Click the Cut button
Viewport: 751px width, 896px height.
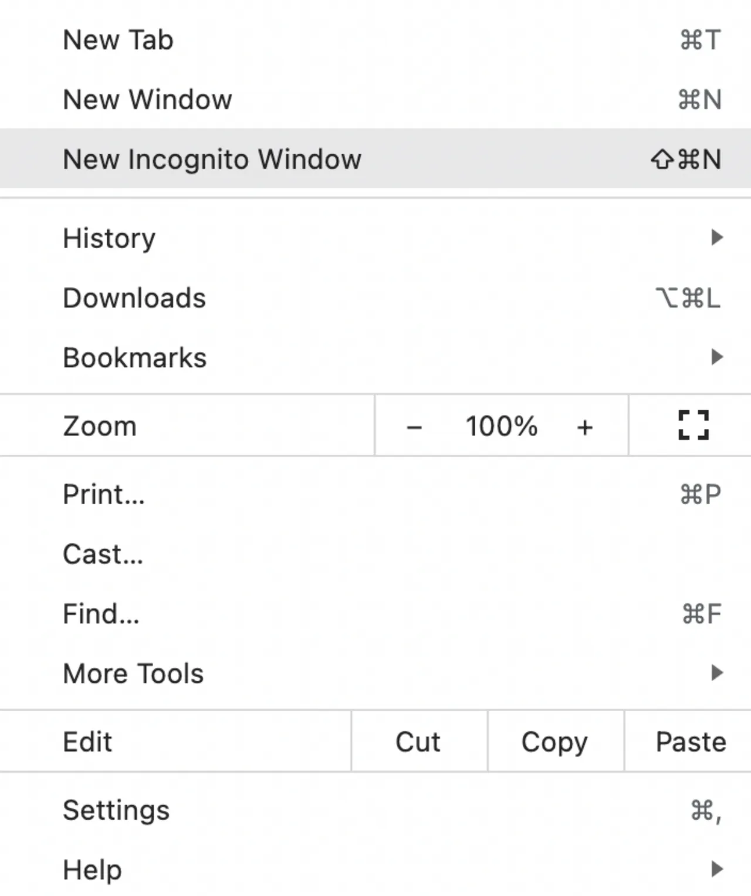(x=419, y=742)
